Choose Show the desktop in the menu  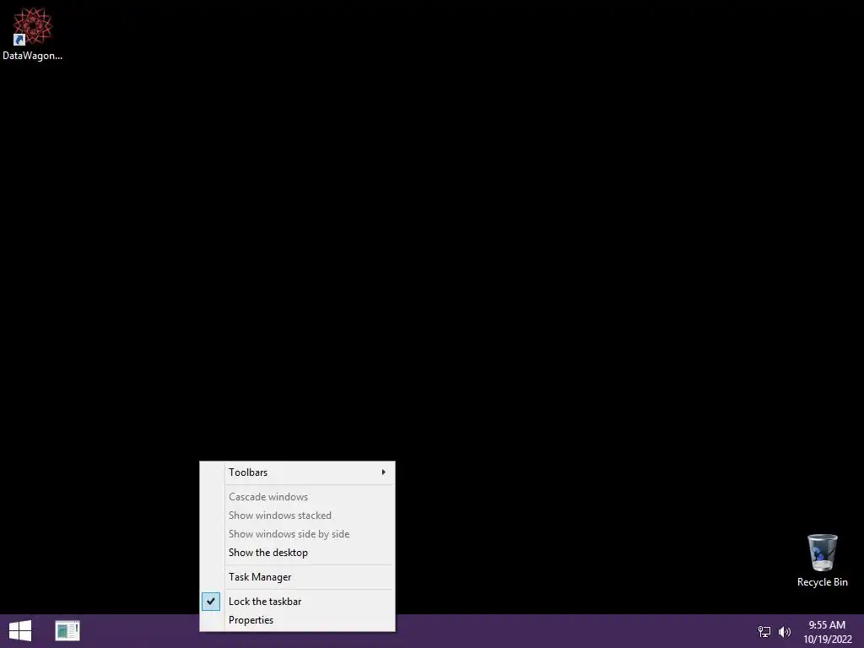tap(298, 552)
